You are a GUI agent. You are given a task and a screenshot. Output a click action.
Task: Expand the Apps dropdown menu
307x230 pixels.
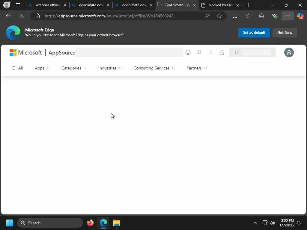tap(42, 68)
